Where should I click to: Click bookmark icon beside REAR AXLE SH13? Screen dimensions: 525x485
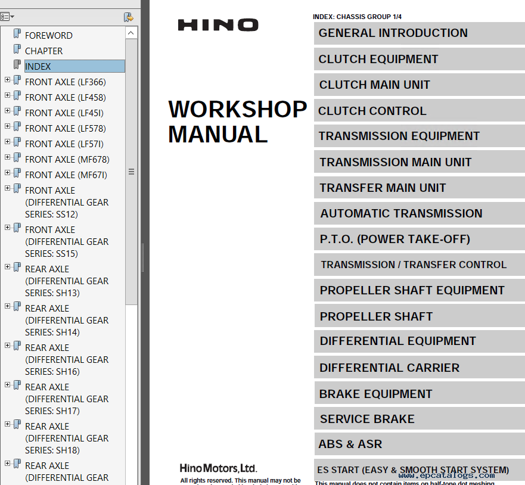point(17,267)
